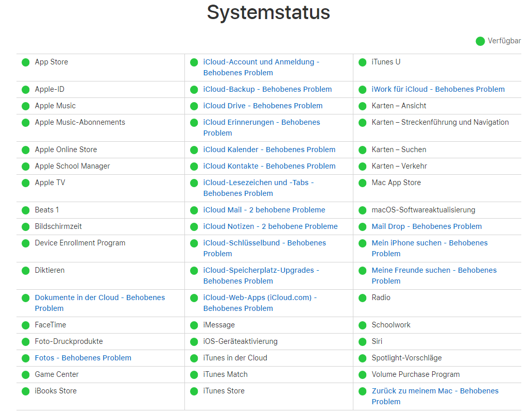Open Meine Freunde suchen issue link
The width and height of the screenshot is (528, 413).
pos(434,275)
